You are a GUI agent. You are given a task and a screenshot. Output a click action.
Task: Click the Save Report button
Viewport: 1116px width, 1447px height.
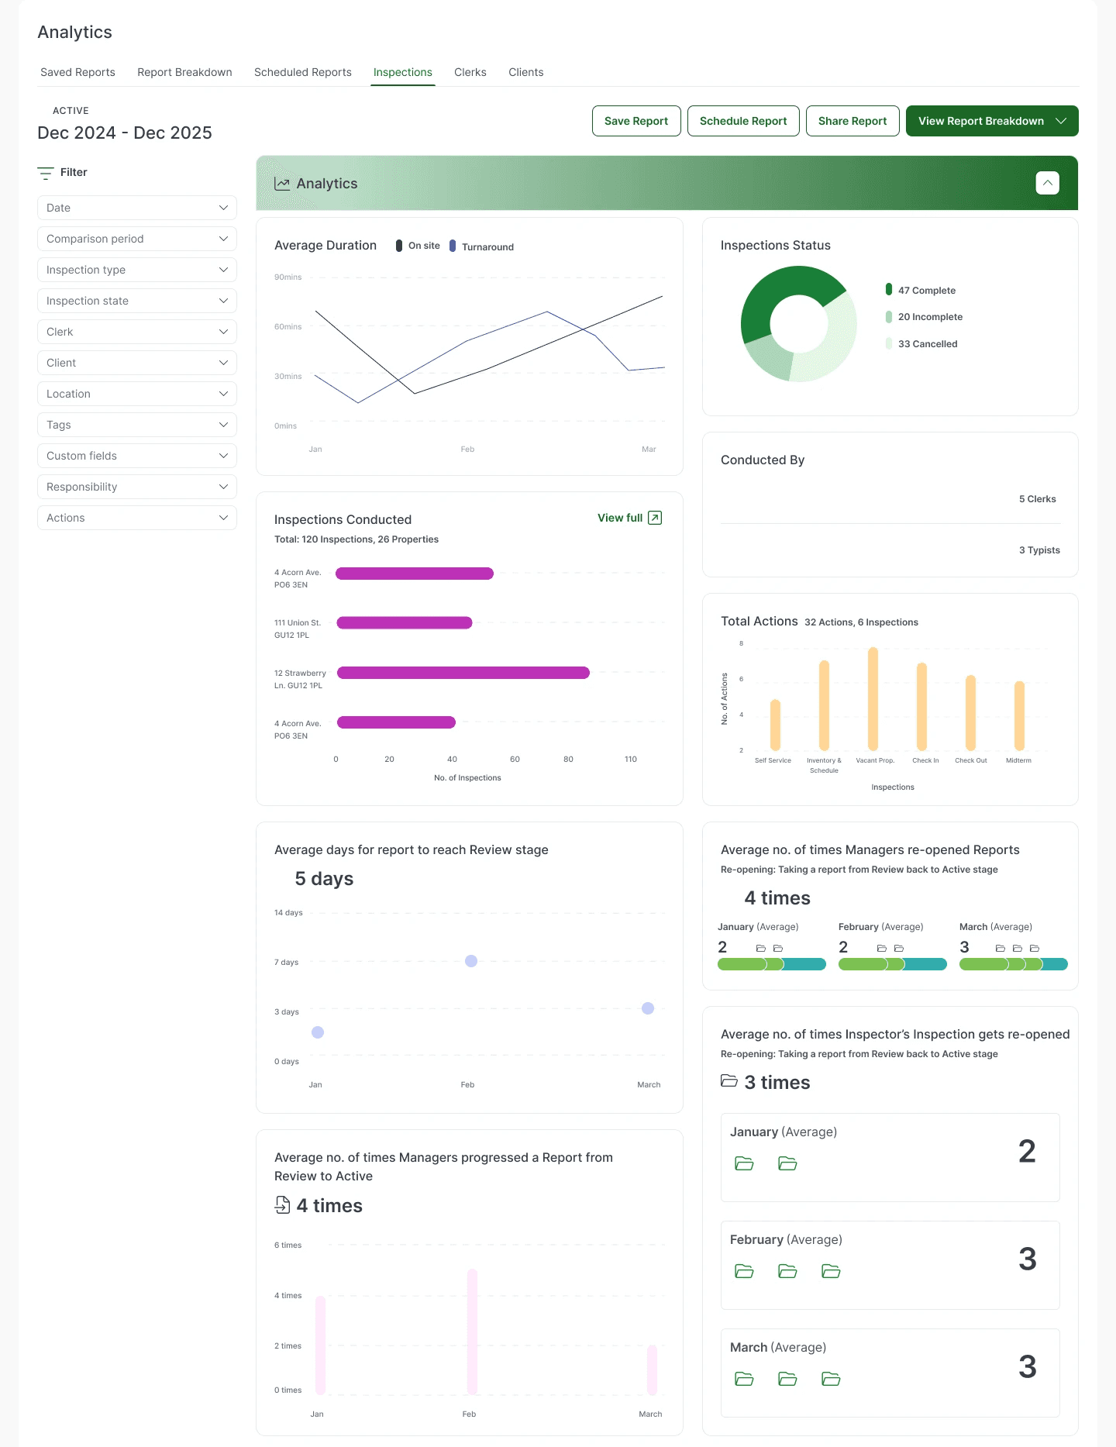636,121
